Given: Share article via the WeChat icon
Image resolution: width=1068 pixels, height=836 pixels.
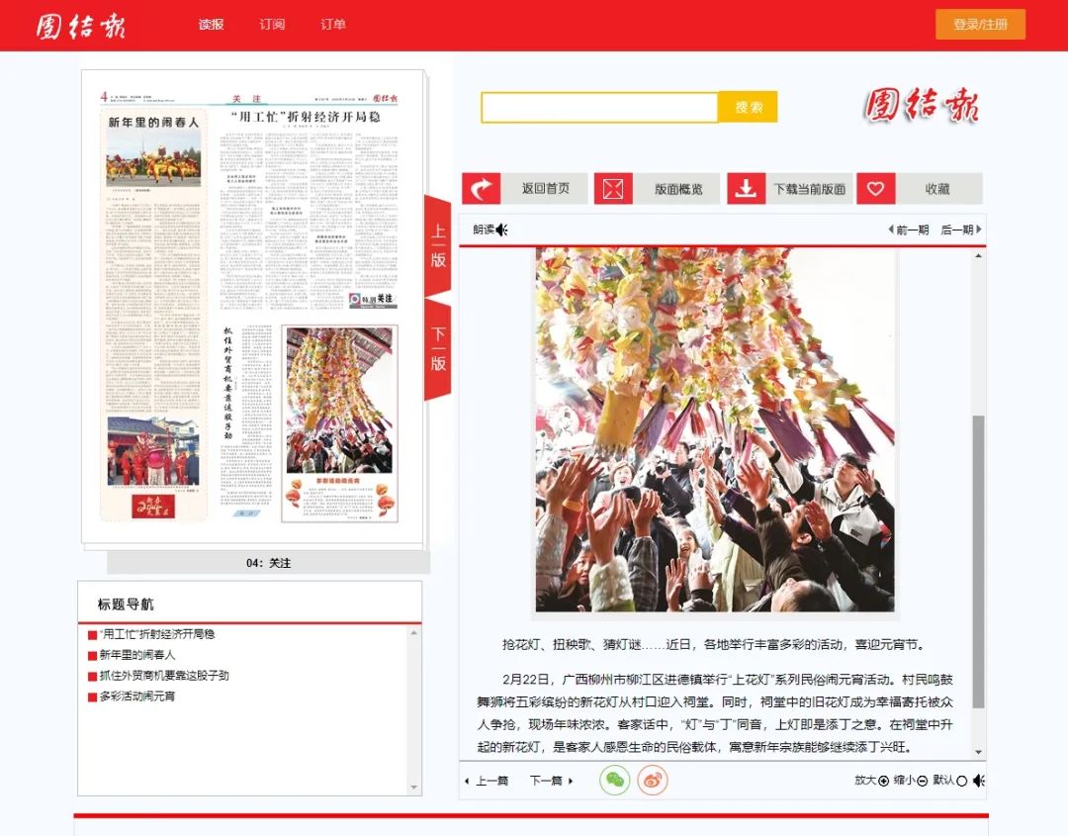Looking at the screenshot, I should pyautogui.click(x=615, y=781).
